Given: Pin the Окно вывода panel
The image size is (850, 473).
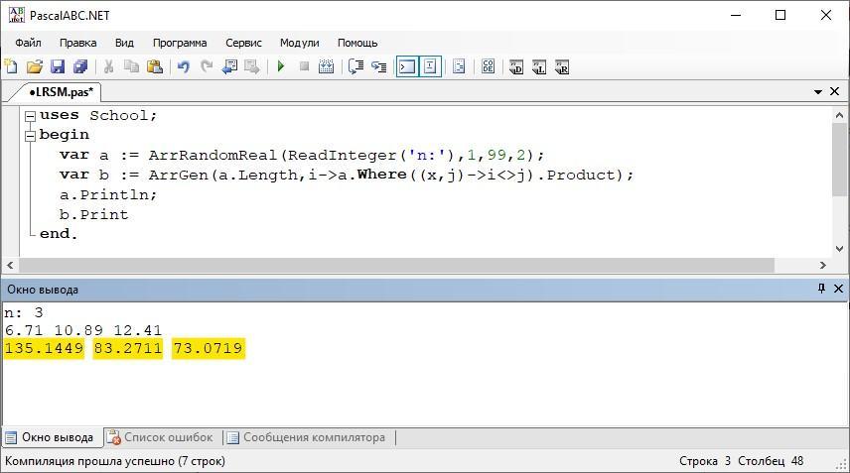Looking at the screenshot, I should 821,289.
